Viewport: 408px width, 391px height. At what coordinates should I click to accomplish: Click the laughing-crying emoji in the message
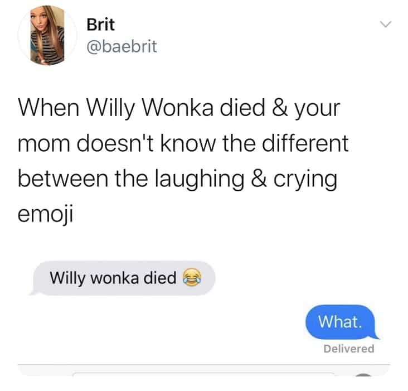pos(192,277)
